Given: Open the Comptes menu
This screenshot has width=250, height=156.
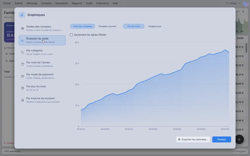Looking at the screenshot, I should 46,3.
